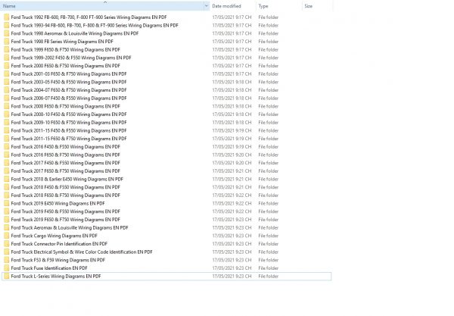
Task: Click date modified of 2018 F650 & F750 row
Action: [232, 196]
